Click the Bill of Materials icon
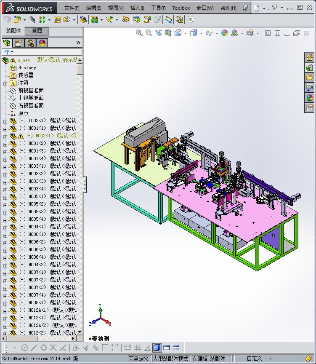This screenshot has width=316, height=364. (x=137, y=19)
